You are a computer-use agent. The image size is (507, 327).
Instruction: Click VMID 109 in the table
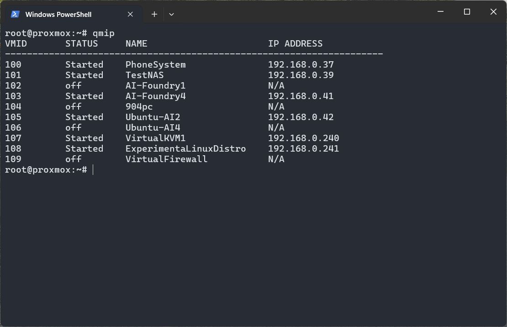click(13, 159)
